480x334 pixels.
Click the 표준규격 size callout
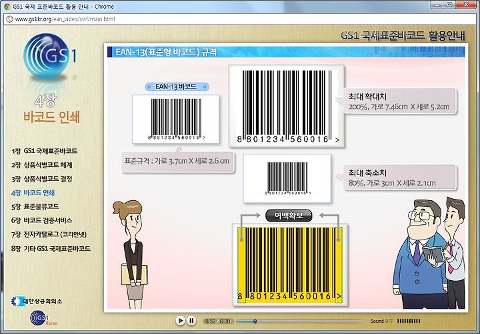click(x=177, y=162)
